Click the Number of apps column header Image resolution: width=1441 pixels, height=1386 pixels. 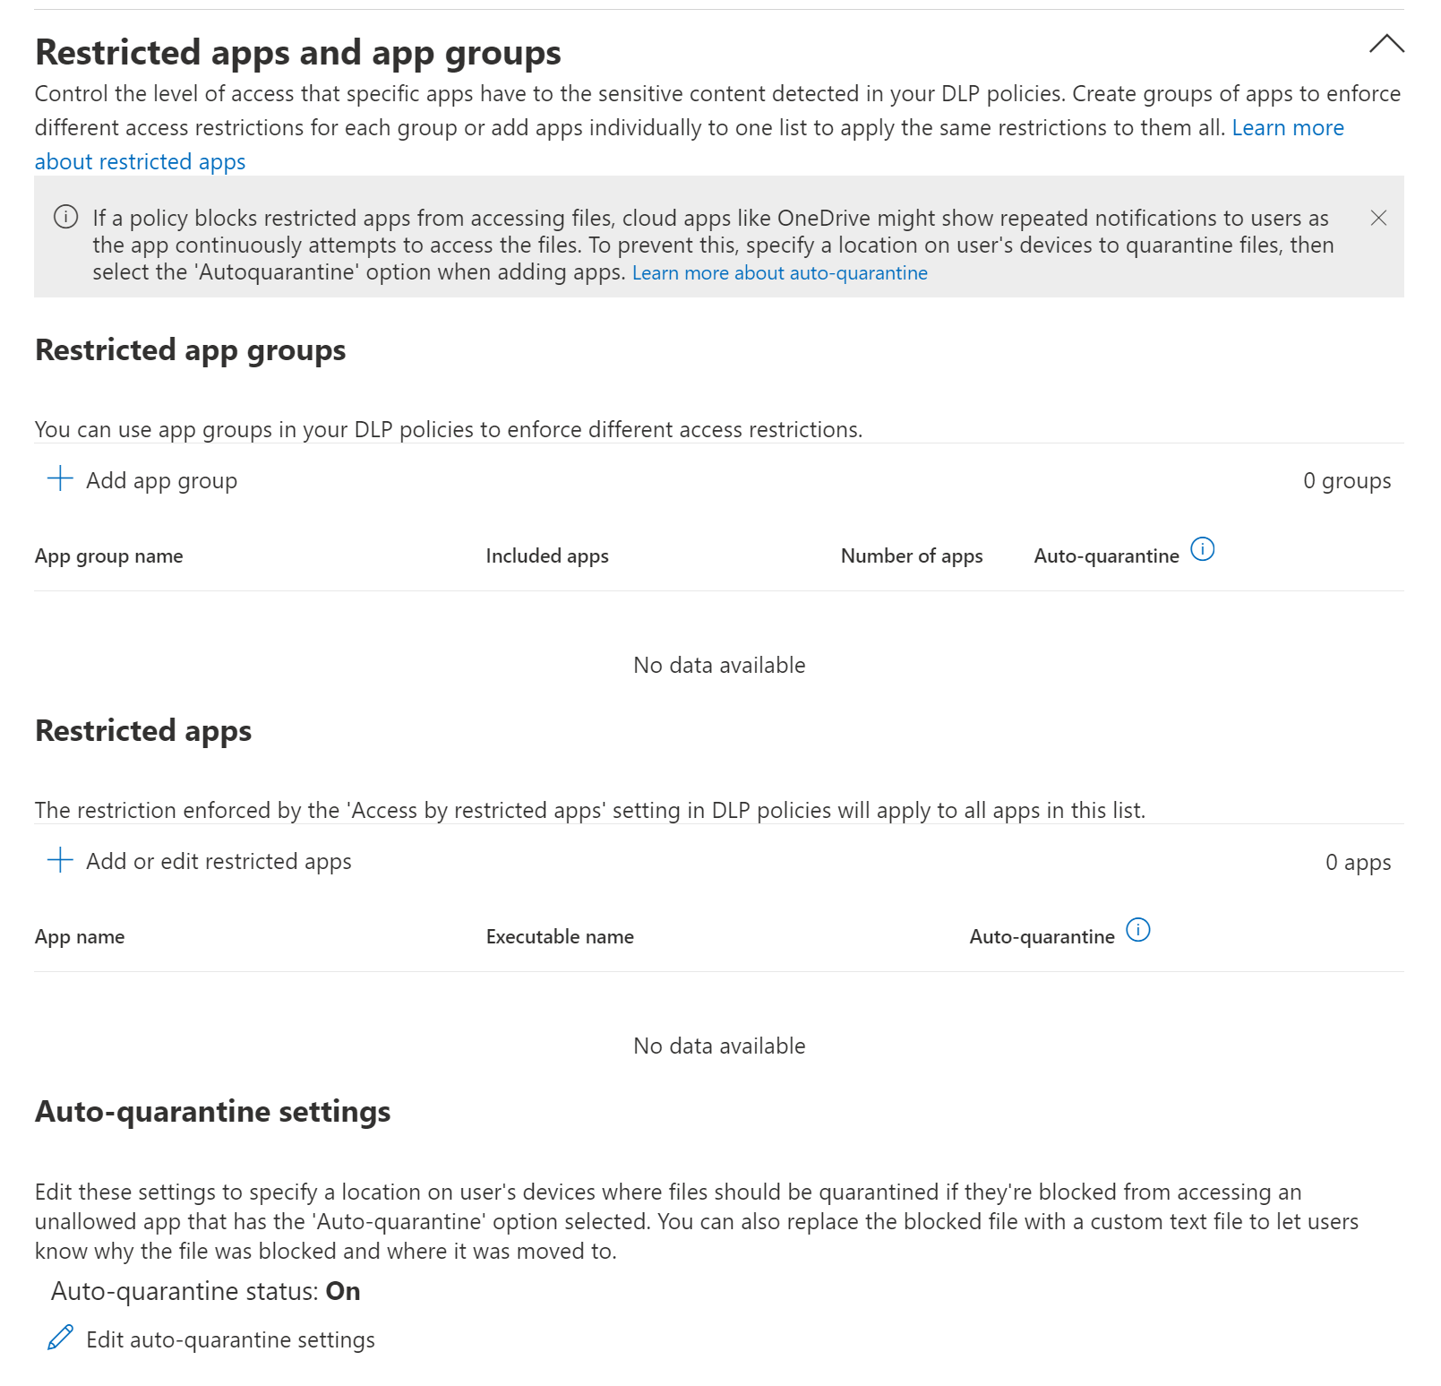coord(911,556)
